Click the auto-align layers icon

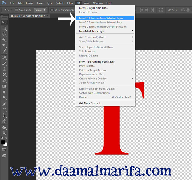(161, 10)
